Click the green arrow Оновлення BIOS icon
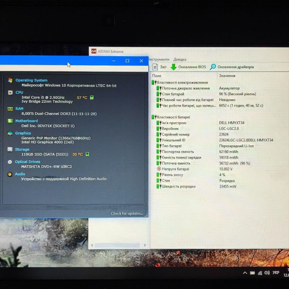This screenshot has width=289, height=289. click(173, 67)
